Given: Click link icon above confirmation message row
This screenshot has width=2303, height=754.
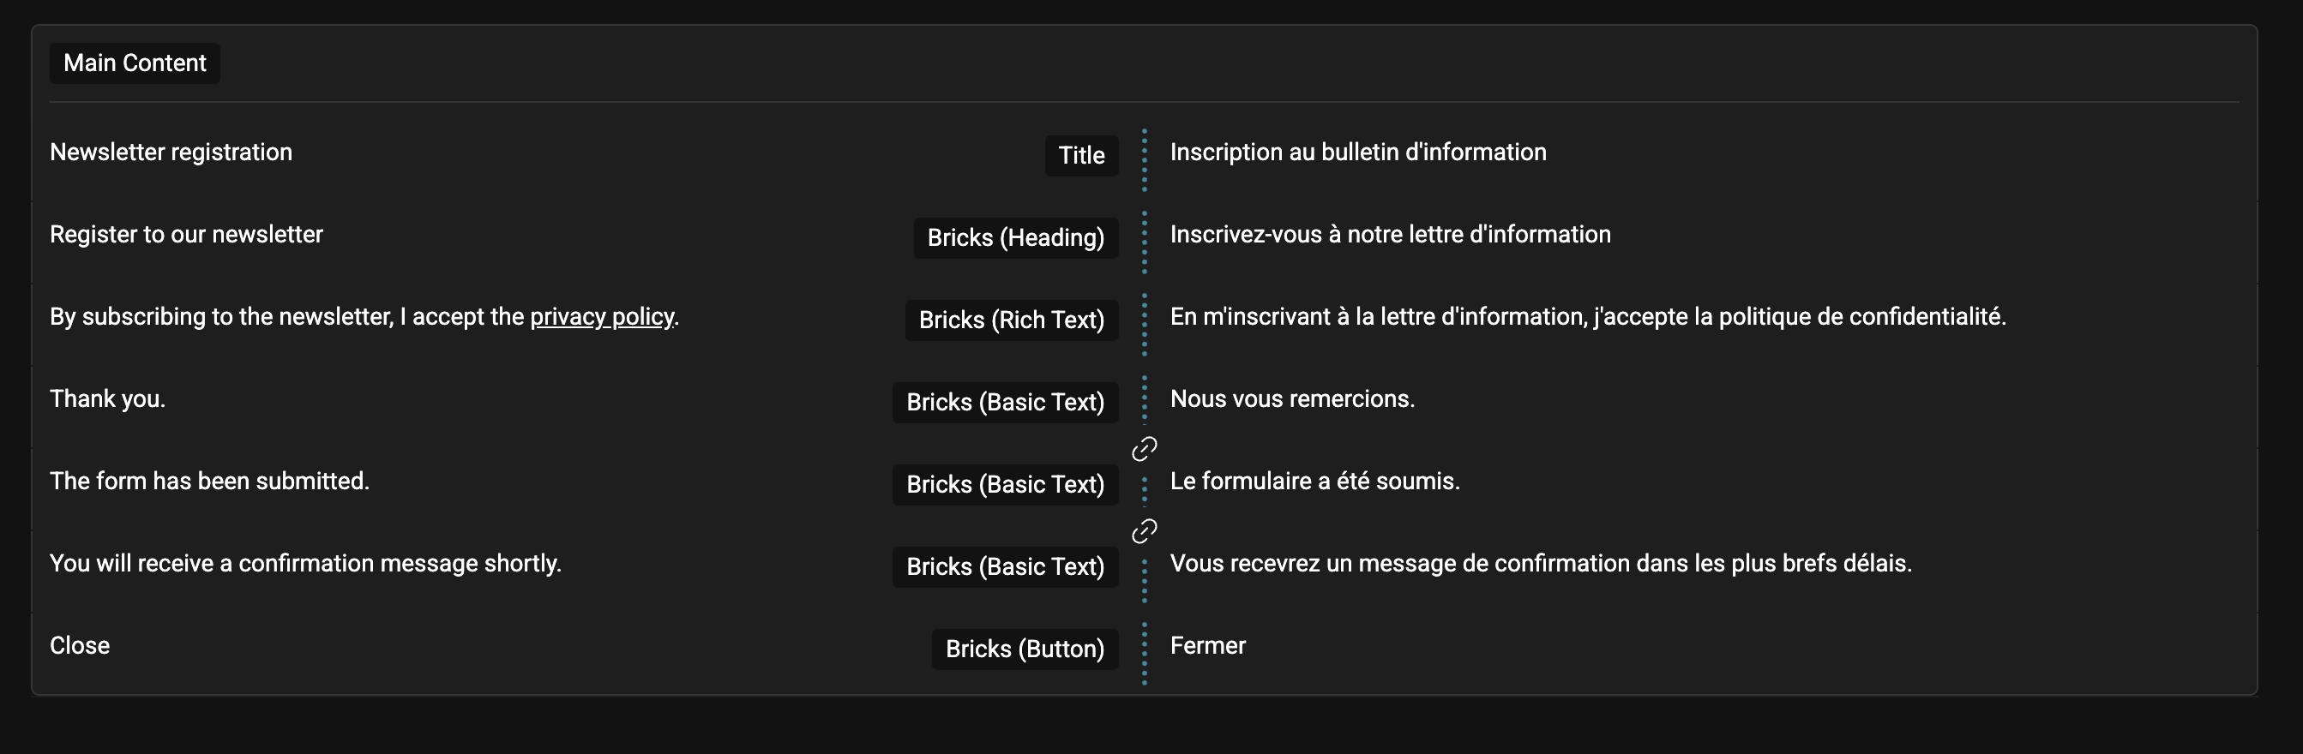Looking at the screenshot, I should coord(1145,530).
